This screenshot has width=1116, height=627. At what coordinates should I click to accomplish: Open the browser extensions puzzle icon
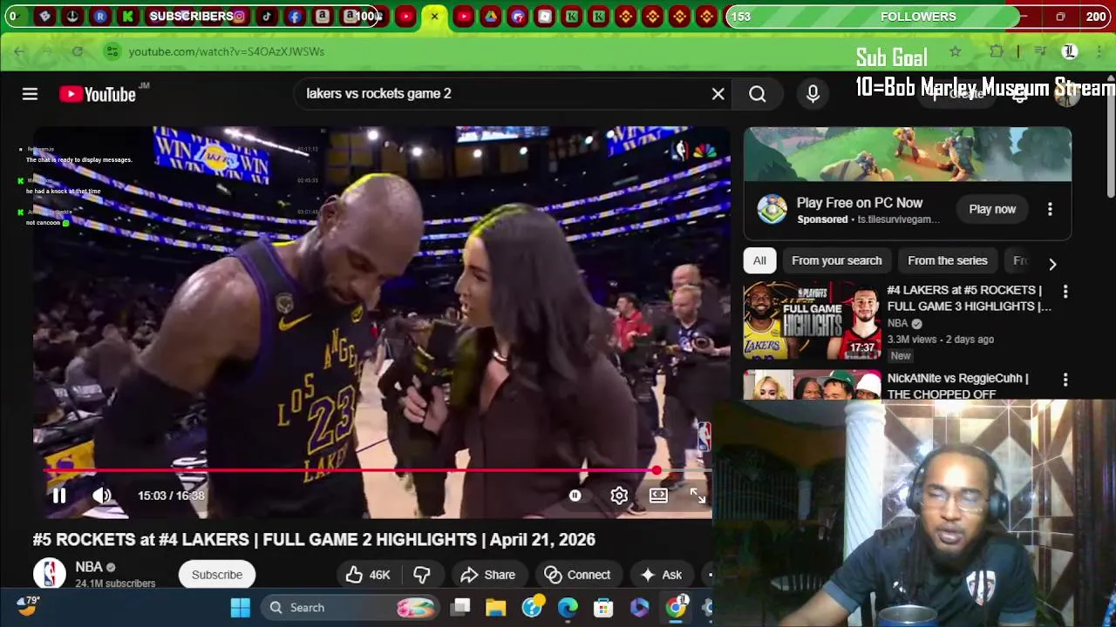[x=996, y=51]
